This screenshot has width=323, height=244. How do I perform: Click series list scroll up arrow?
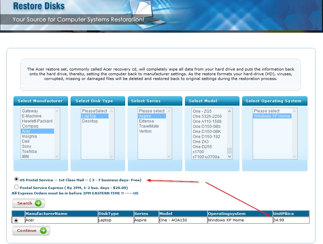tap(169, 111)
